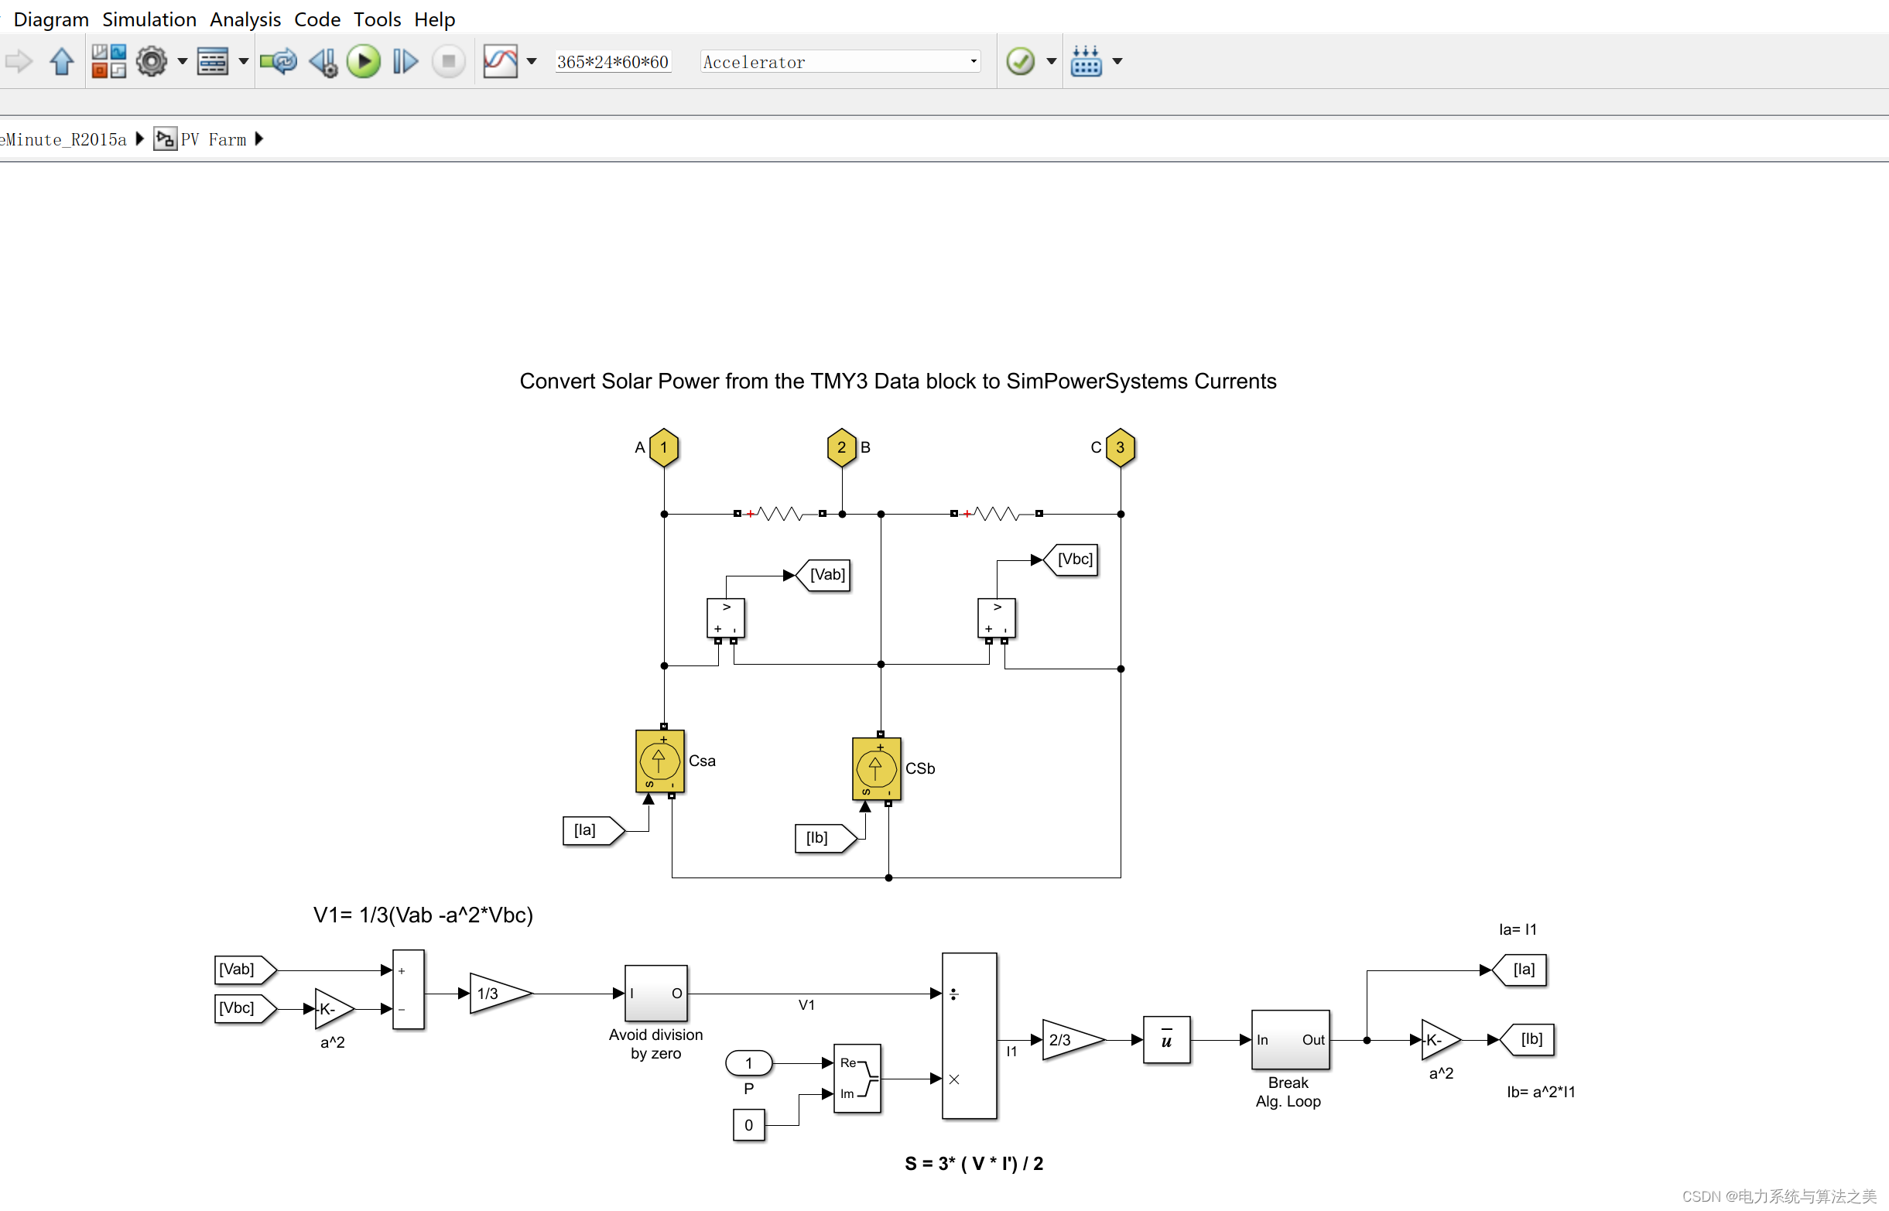Click the Run simulation play button
Screen dimensions: 1889x1211
pos(364,61)
